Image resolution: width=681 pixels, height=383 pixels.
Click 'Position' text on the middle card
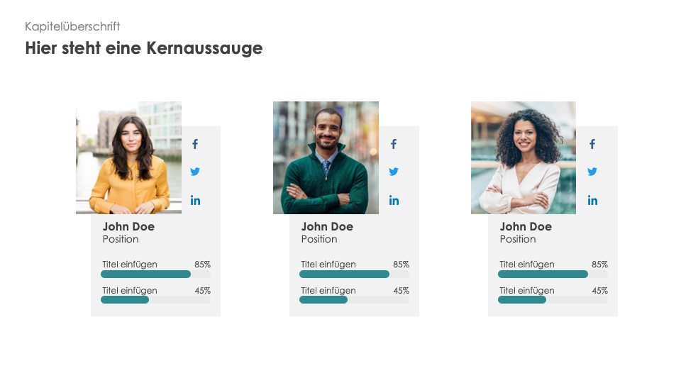coord(319,239)
